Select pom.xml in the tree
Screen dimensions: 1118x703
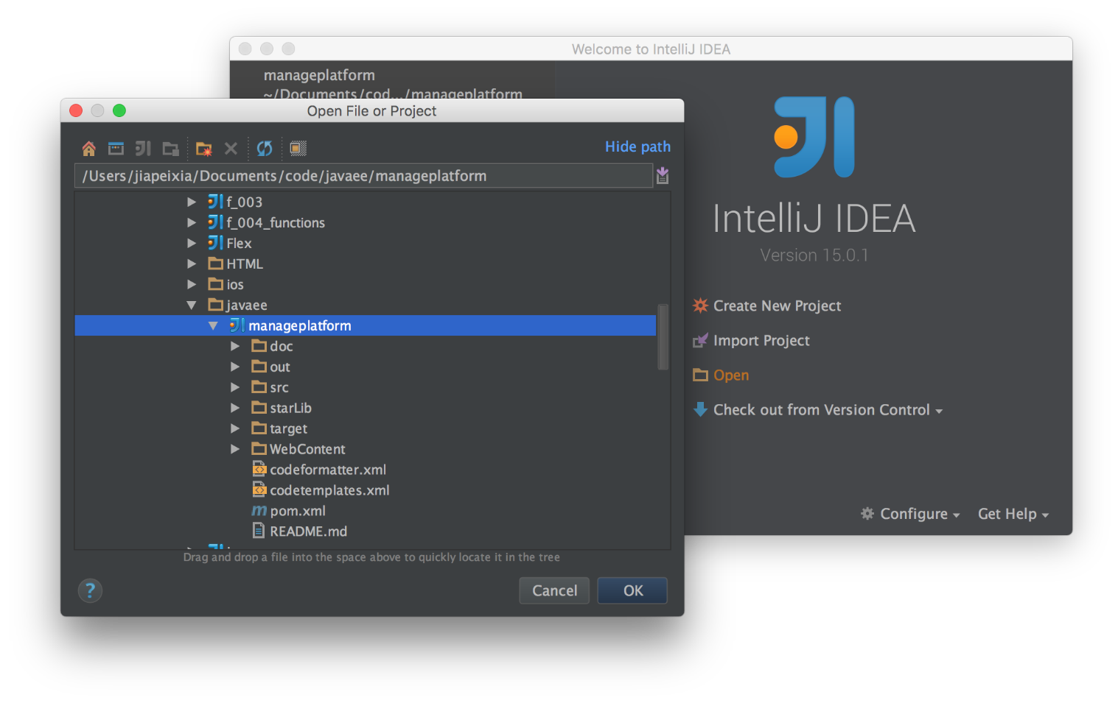366,511
